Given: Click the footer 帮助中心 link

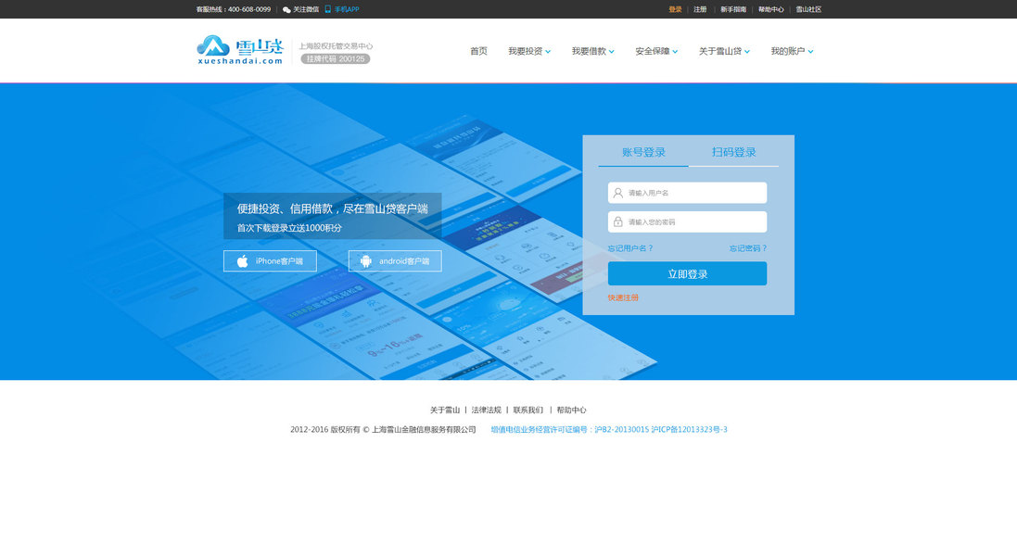Looking at the screenshot, I should click(x=571, y=411).
